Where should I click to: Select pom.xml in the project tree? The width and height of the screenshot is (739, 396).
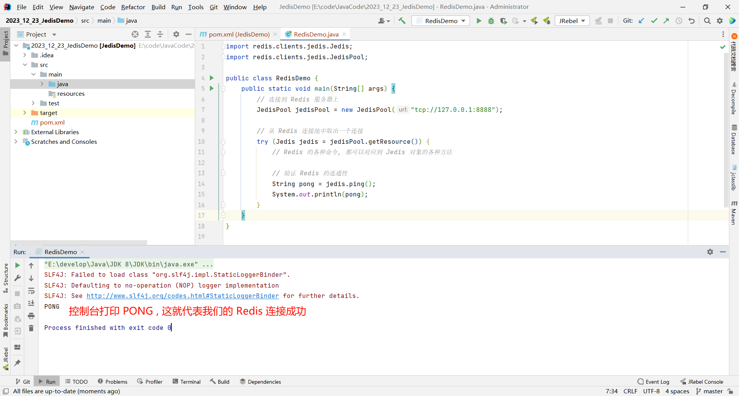(x=52, y=122)
